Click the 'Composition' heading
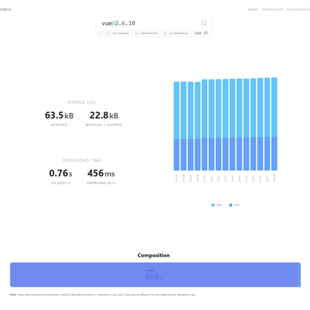This screenshot has width=310, height=310. point(154,256)
